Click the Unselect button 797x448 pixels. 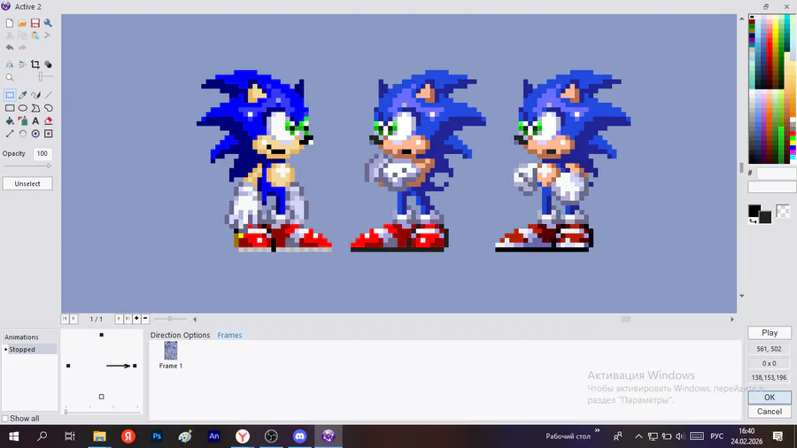click(x=27, y=184)
